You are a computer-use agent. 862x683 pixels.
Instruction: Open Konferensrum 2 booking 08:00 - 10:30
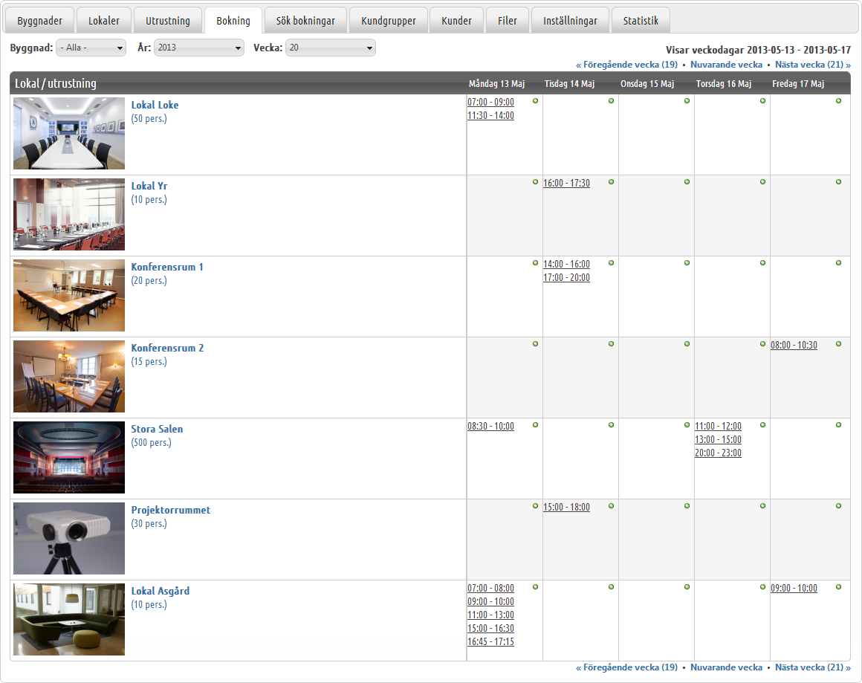[x=794, y=346]
